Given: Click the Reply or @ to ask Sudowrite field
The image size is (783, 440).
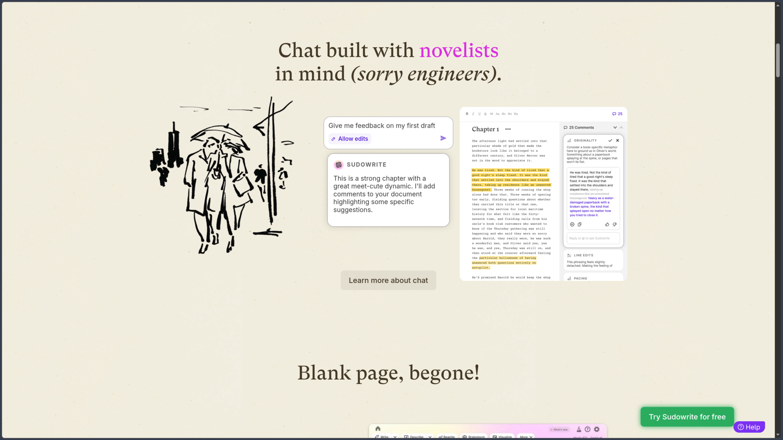Looking at the screenshot, I should (593, 238).
